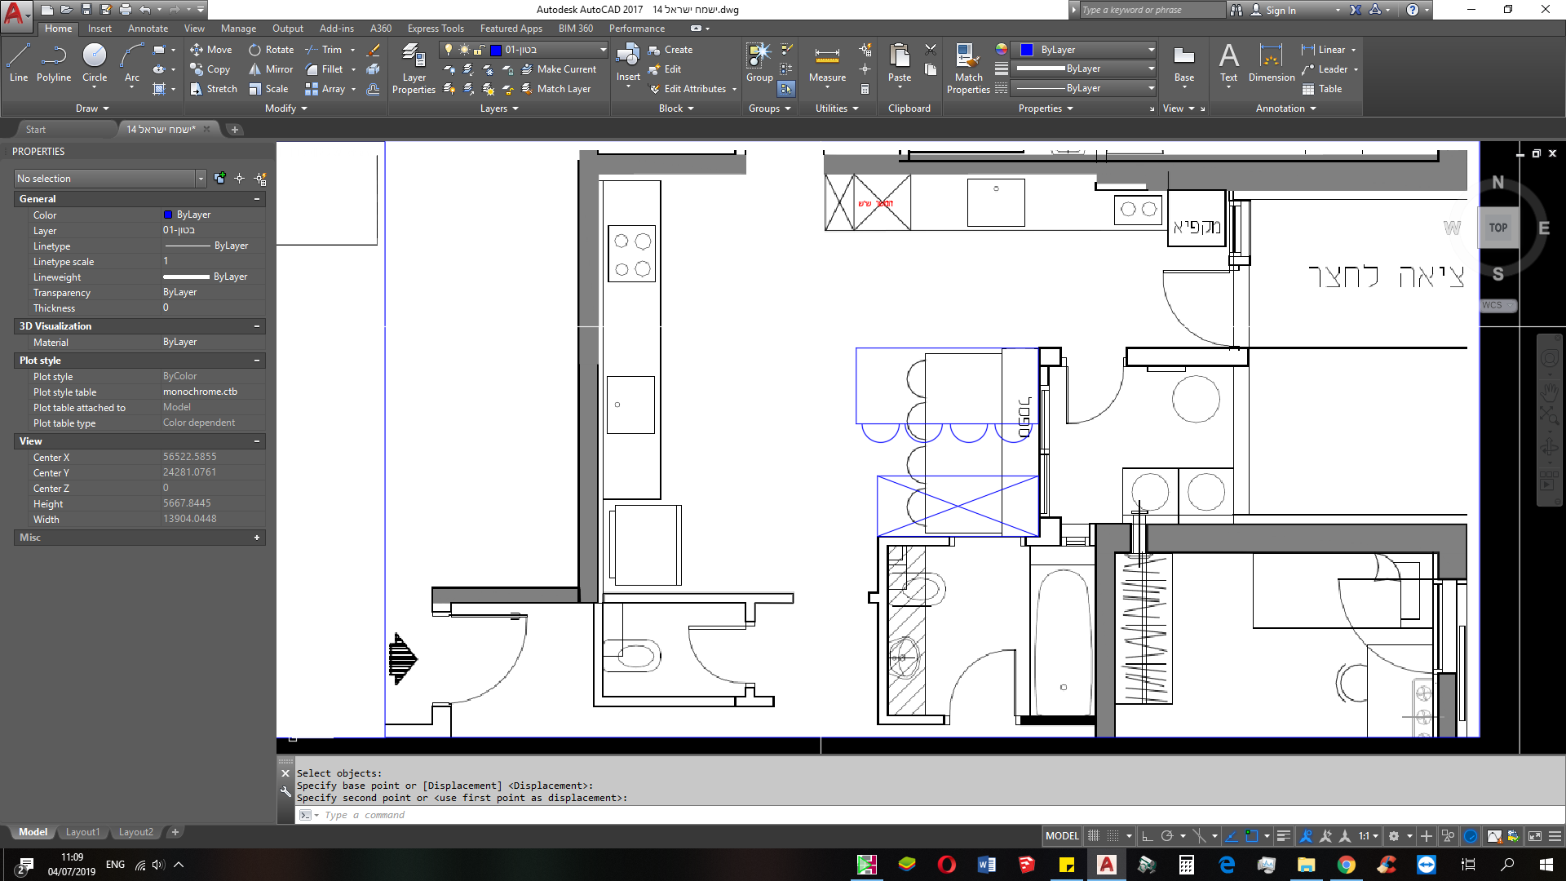Click the Edit Attributes button
This screenshot has width=1566, height=881.
click(688, 89)
